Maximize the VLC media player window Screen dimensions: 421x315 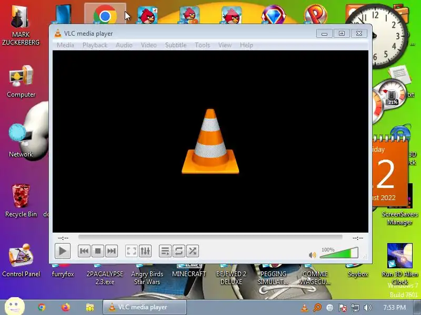point(342,34)
